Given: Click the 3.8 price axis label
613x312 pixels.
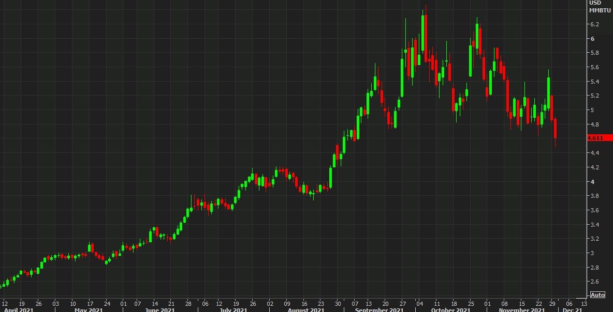Looking at the screenshot, I should point(595,196).
